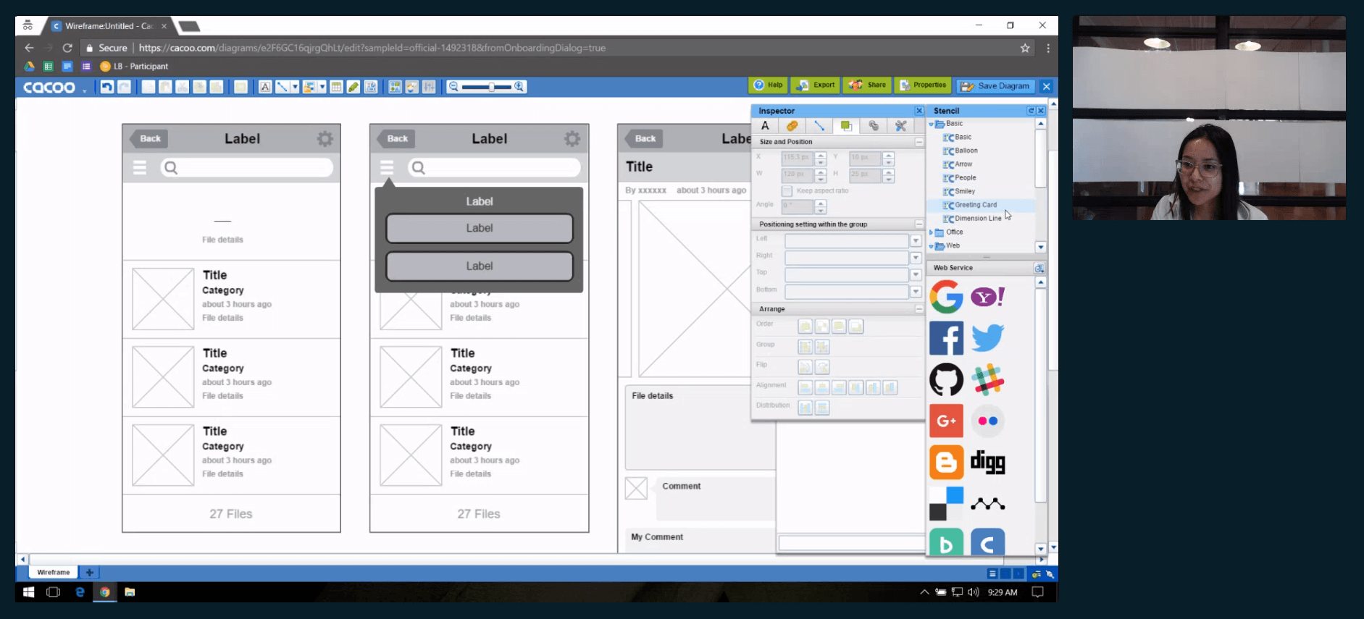The height and width of the screenshot is (619, 1364).
Task: Insert a table using toolbar icon
Action: tap(336, 87)
